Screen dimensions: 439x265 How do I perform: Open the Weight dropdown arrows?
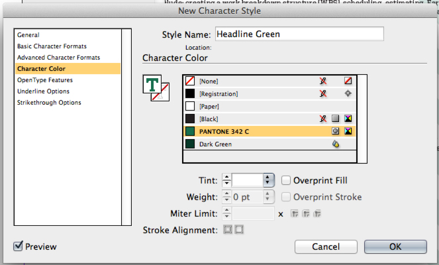[268, 197]
